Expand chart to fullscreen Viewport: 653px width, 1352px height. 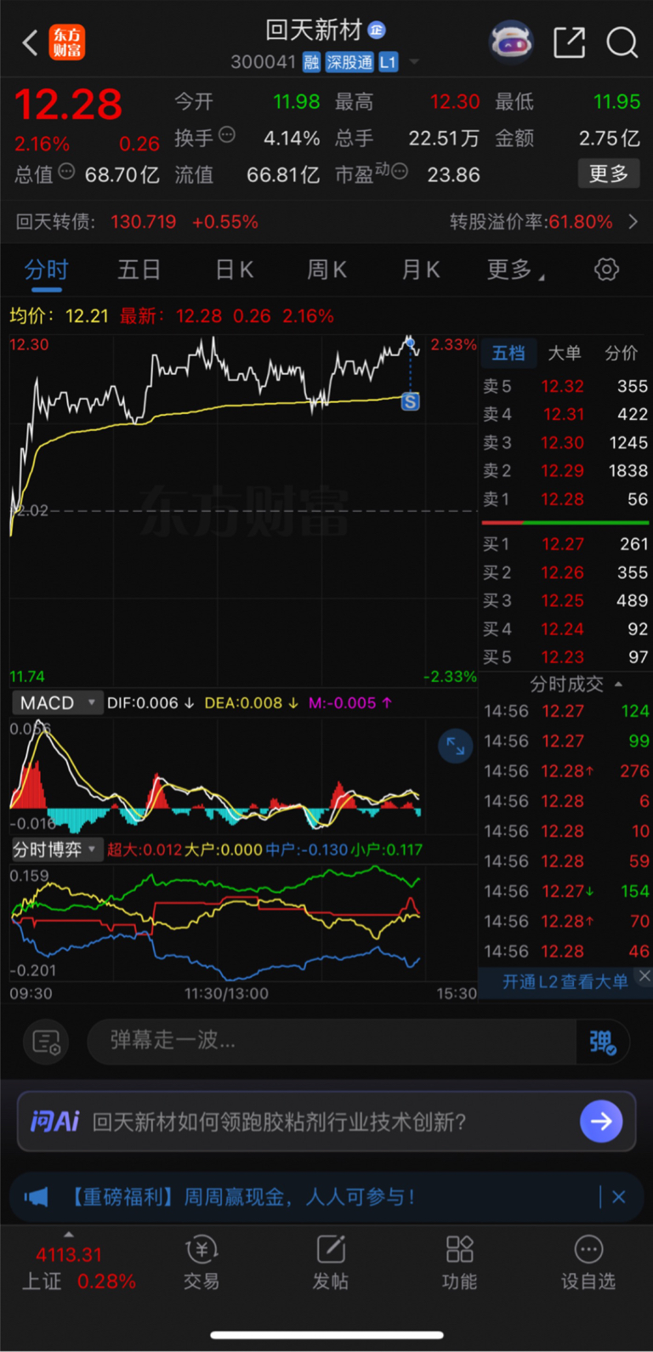pos(456,746)
